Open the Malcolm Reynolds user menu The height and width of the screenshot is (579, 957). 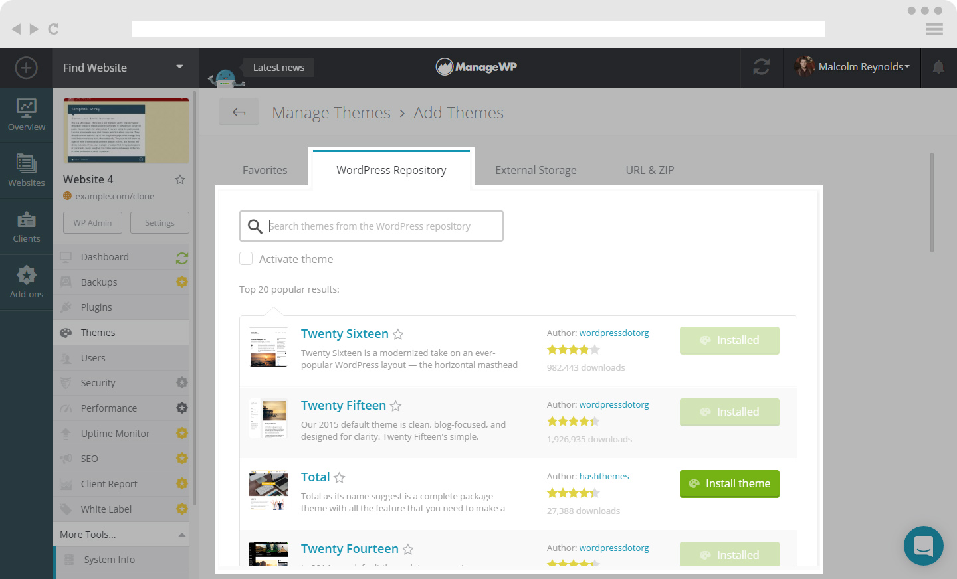(852, 67)
